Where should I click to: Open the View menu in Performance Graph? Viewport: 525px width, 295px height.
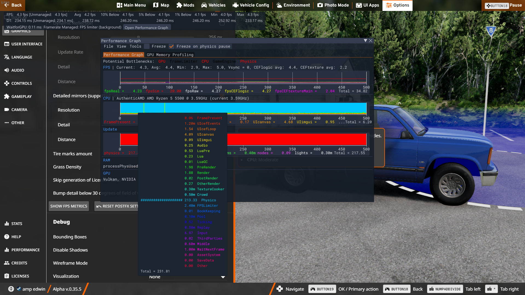pos(121,46)
